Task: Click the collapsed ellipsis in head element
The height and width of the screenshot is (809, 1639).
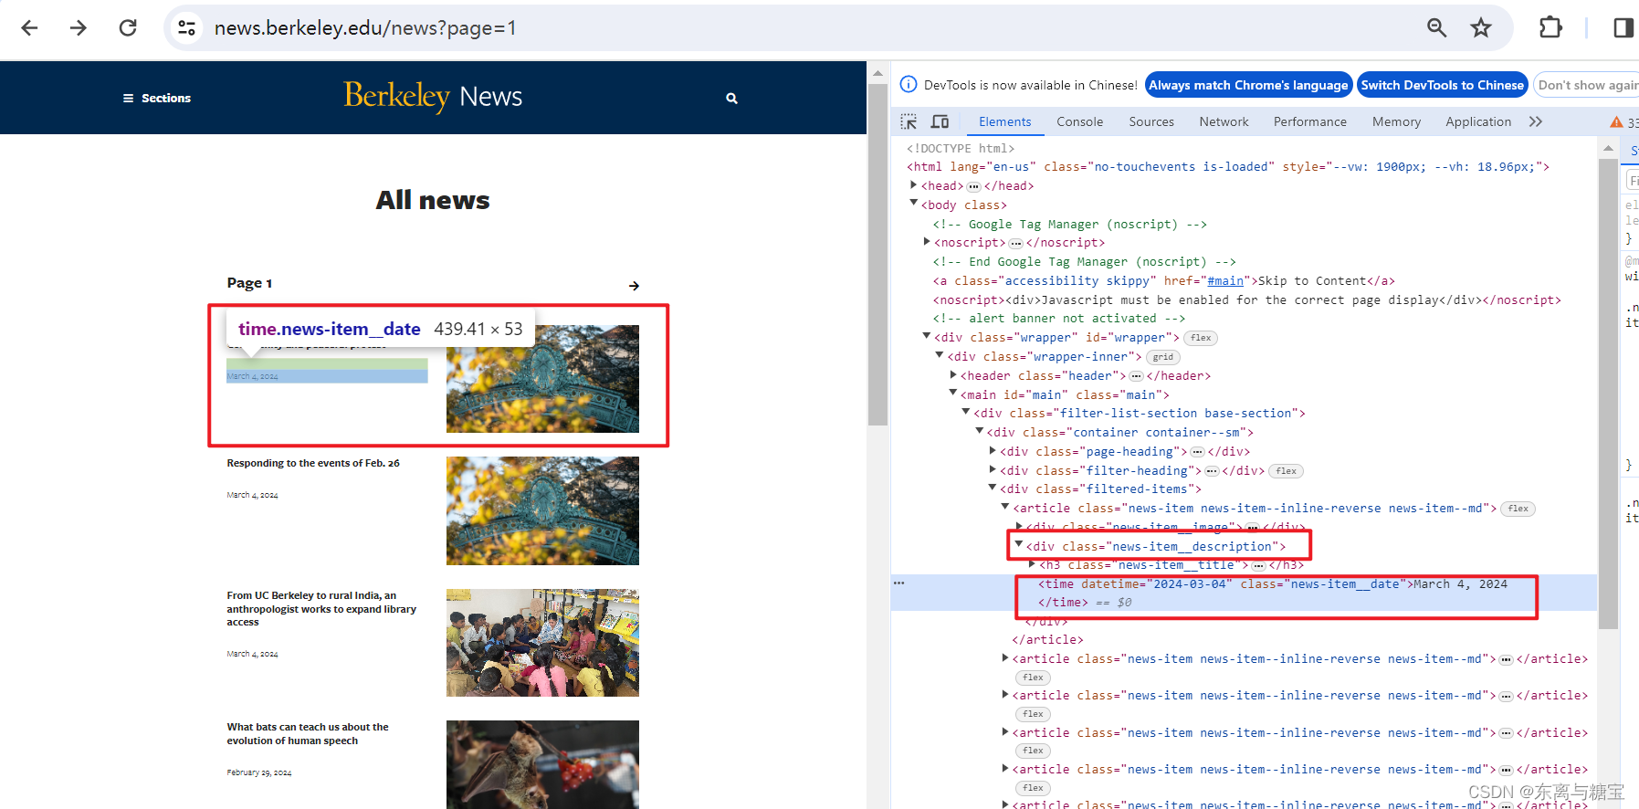Action: [x=973, y=186]
